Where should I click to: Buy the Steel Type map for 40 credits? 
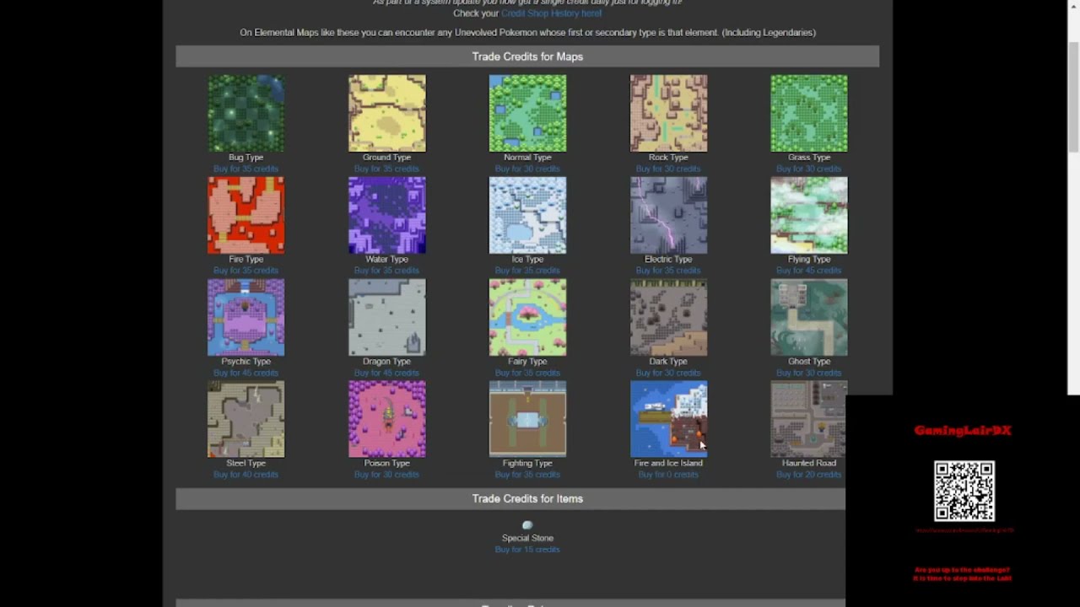(246, 475)
